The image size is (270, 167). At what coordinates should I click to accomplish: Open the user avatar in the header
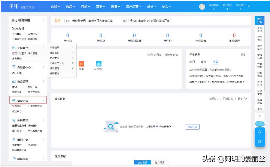pyautogui.click(x=202, y=6)
